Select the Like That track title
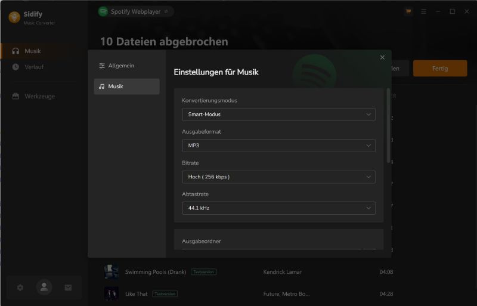Image resolution: width=477 pixels, height=306 pixels. pos(137,294)
